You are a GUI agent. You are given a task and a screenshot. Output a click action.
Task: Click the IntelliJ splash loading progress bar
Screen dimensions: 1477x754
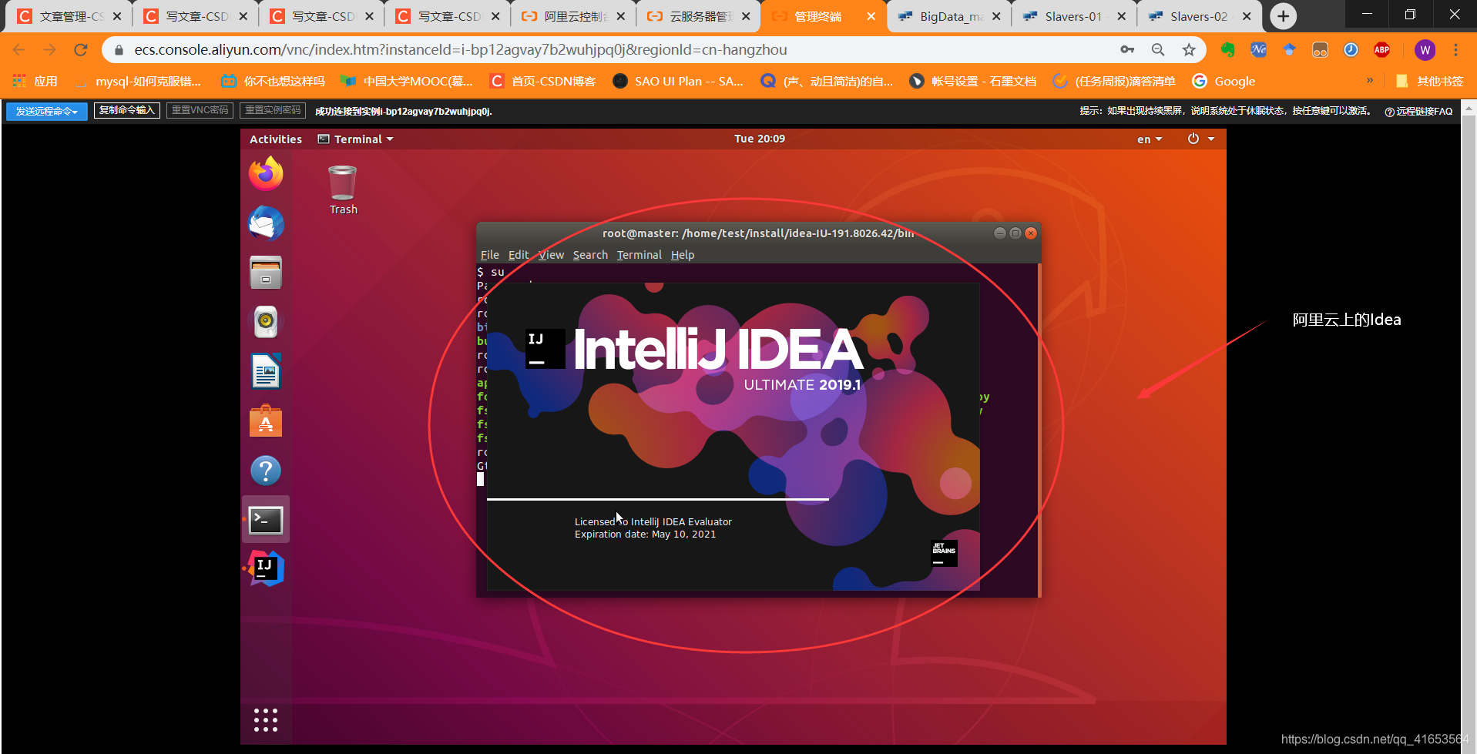(658, 499)
